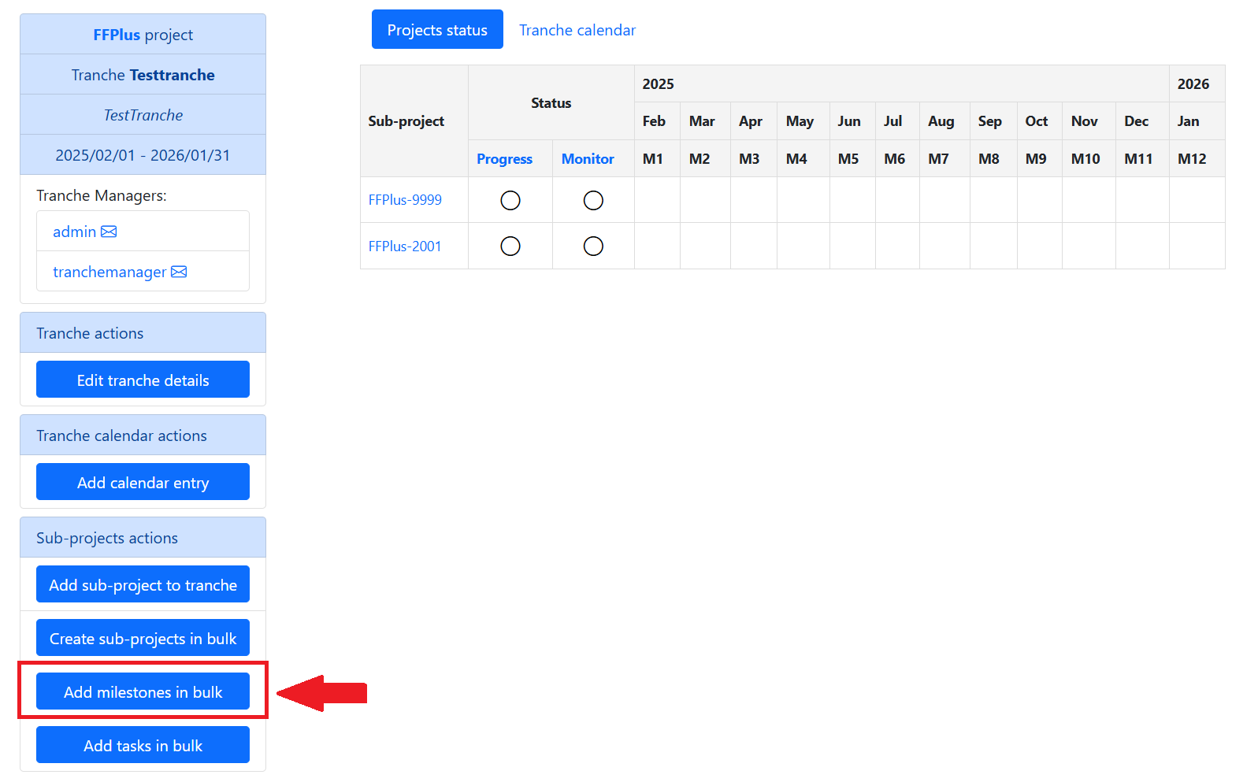Click the Tranche calendar actions header
1258x782 pixels.
tap(143, 435)
